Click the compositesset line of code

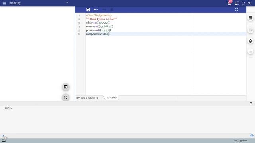(98, 34)
